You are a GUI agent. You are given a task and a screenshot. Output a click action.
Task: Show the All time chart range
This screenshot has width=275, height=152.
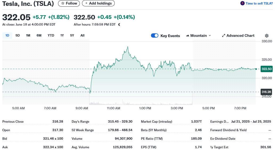(83, 35)
